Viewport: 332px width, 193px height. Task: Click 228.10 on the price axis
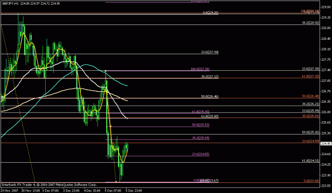[326, 49]
